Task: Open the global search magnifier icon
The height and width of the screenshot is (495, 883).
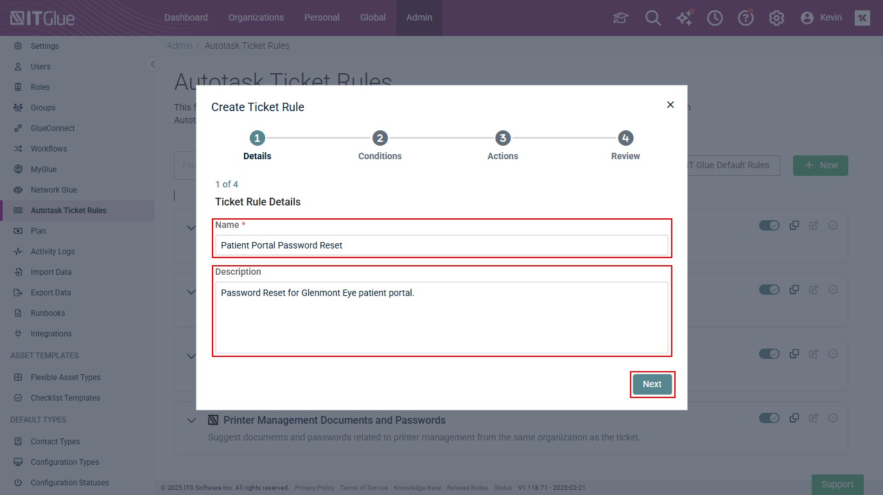Action: click(x=653, y=18)
